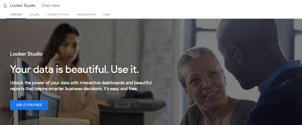Open the HOME tab
This screenshot has width=302, height=125.
pos(107,15)
